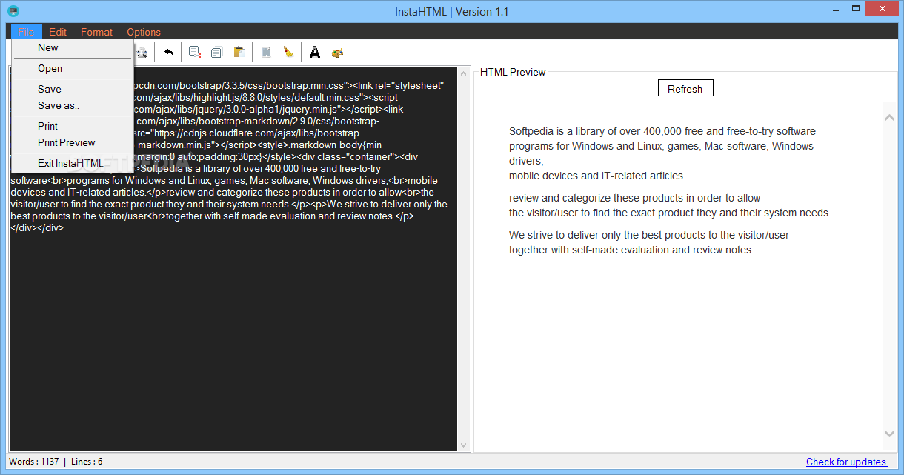Viewport: 904px width, 475px height.
Task: Click the InstaHTML app icon in title bar
Action: tap(13, 11)
